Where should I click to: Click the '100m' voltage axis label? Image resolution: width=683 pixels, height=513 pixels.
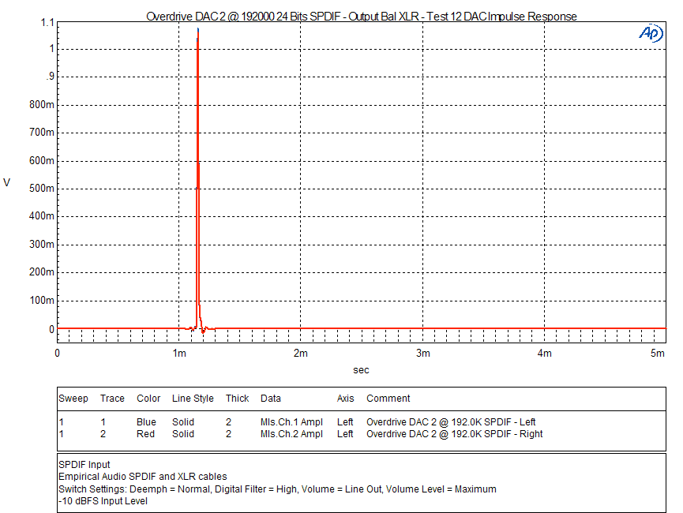(42, 301)
